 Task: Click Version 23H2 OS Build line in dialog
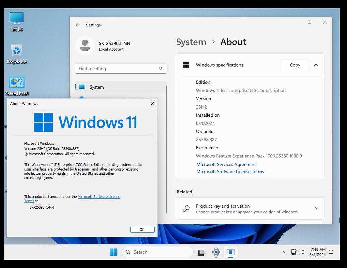coord(52,149)
